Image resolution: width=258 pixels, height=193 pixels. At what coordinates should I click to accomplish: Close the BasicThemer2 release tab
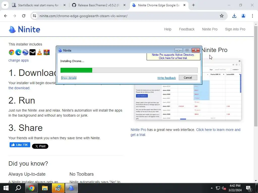(124, 5)
